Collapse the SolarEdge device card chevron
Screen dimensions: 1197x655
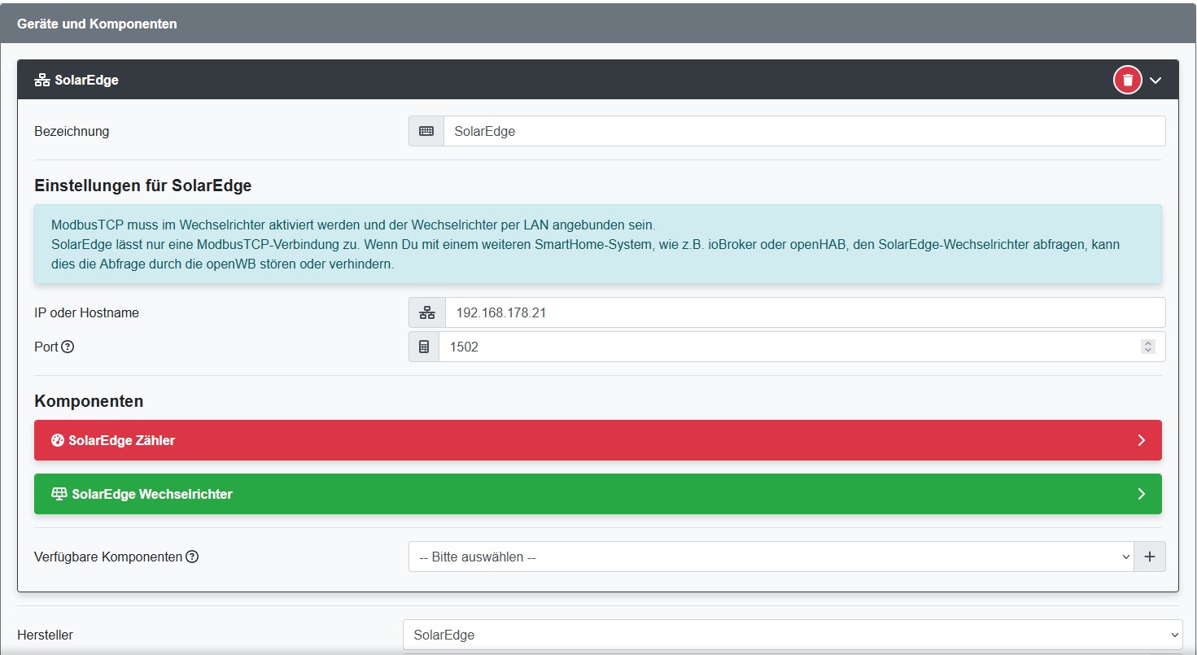[1156, 80]
